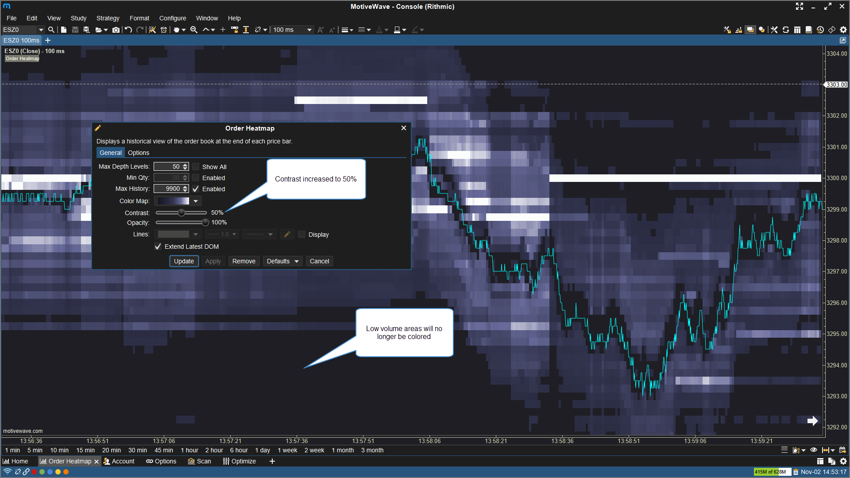
Task: Take a chart screenshot with camera icon
Action: (x=116, y=30)
